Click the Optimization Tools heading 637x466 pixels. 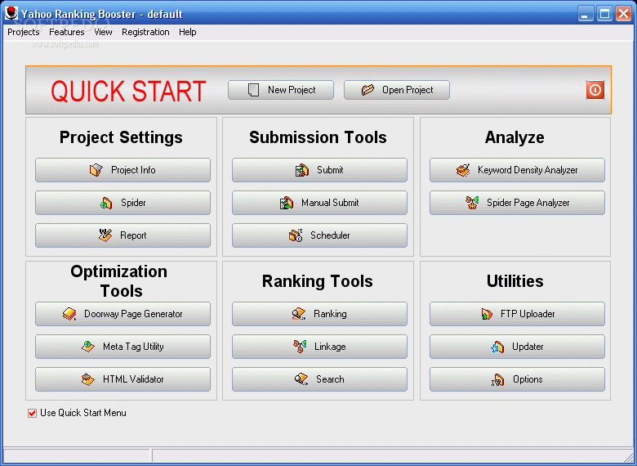[119, 281]
